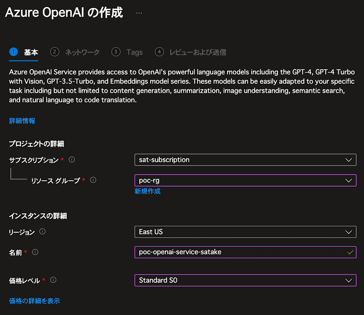
Task: Click the サブスクリプション field label
Action: tap(34, 160)
